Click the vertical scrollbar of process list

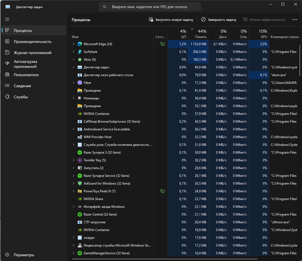point(300,60)
